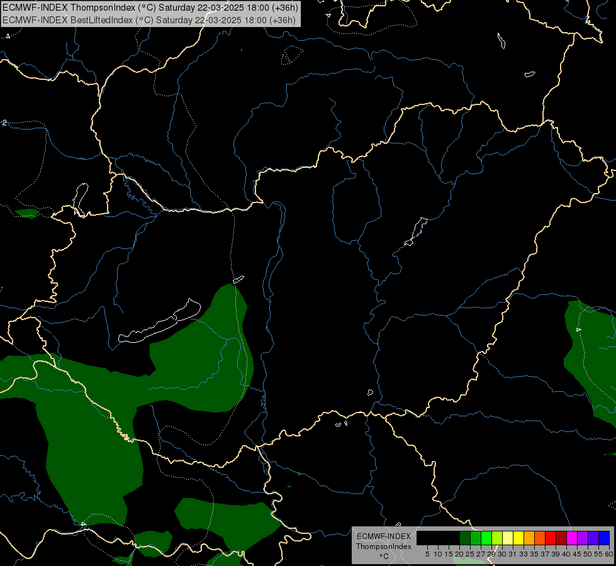Screen dimensions: 616x566
Task: Select the purple 45–50 legend swatch
Action: click(583, 538)
